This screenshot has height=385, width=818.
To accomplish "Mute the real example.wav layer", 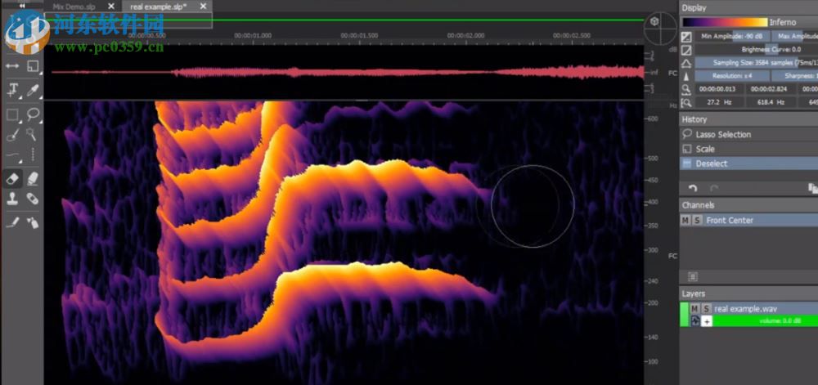I will [694, 309].
